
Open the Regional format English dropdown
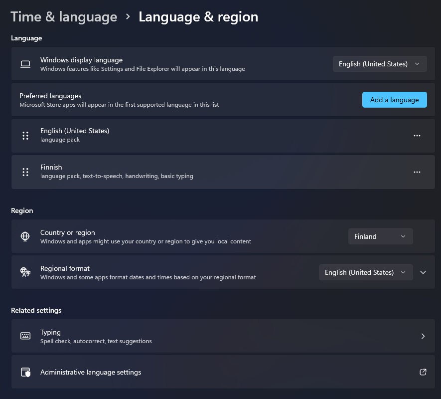click(366, 272)
